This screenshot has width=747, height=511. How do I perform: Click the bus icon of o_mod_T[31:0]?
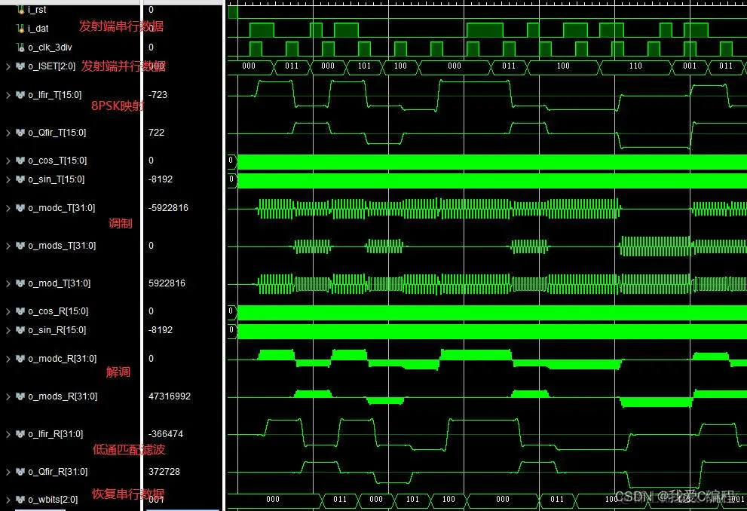20,283
